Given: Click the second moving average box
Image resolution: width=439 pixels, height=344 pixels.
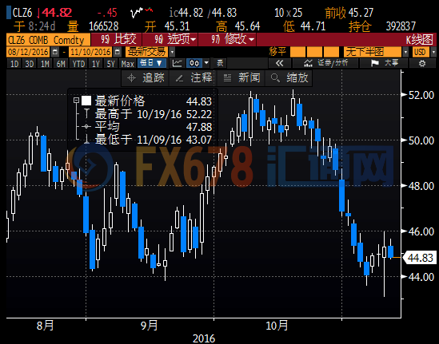Looking at the screenshot, I should click(x=314, y=52).
